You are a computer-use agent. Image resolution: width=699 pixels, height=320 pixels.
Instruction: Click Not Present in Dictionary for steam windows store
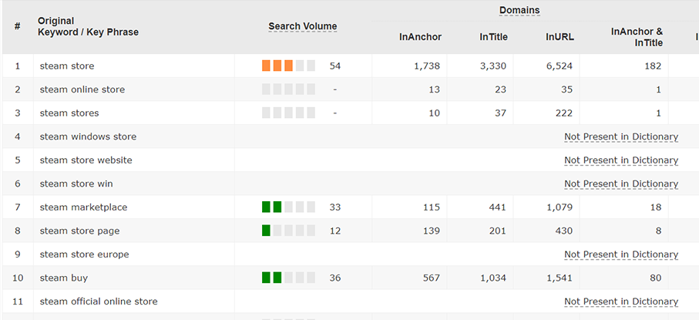pos(620,136)
